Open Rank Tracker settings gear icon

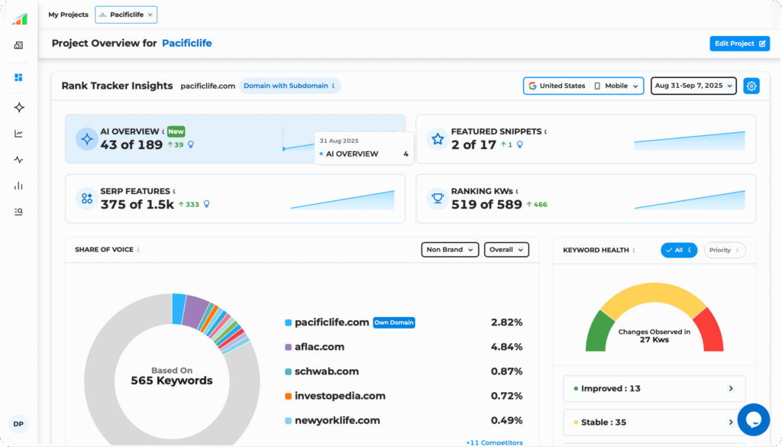[x=751, y=86]
